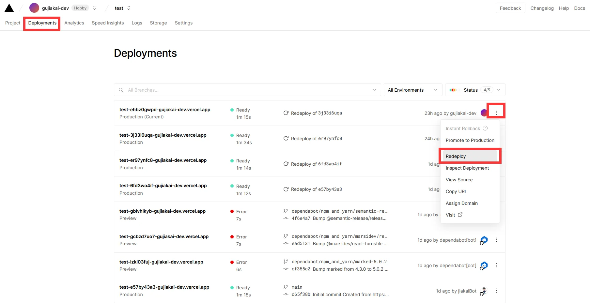Switch to the Settings tab
Screen dimensions: 590x303
click(184, 23)
